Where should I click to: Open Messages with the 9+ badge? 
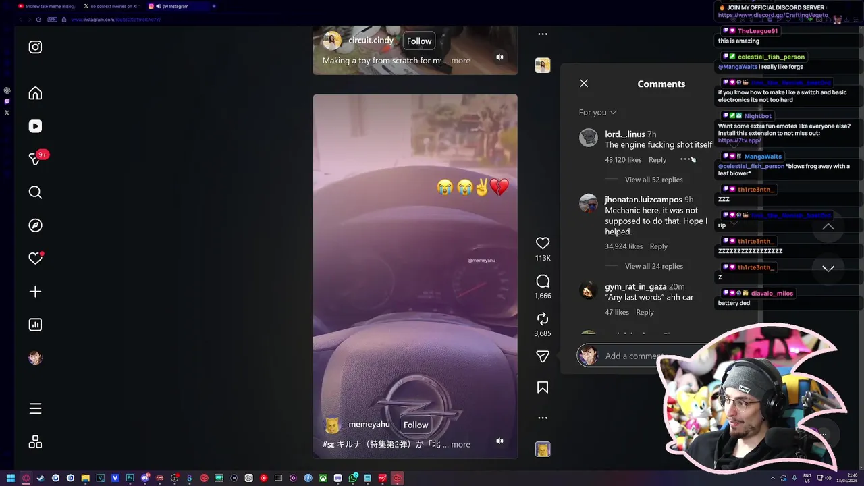point(36,159)
